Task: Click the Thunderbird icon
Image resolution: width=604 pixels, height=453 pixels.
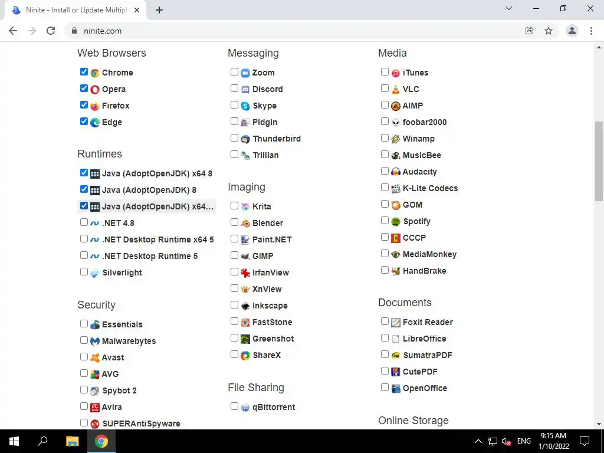Action: pos(245,139)
